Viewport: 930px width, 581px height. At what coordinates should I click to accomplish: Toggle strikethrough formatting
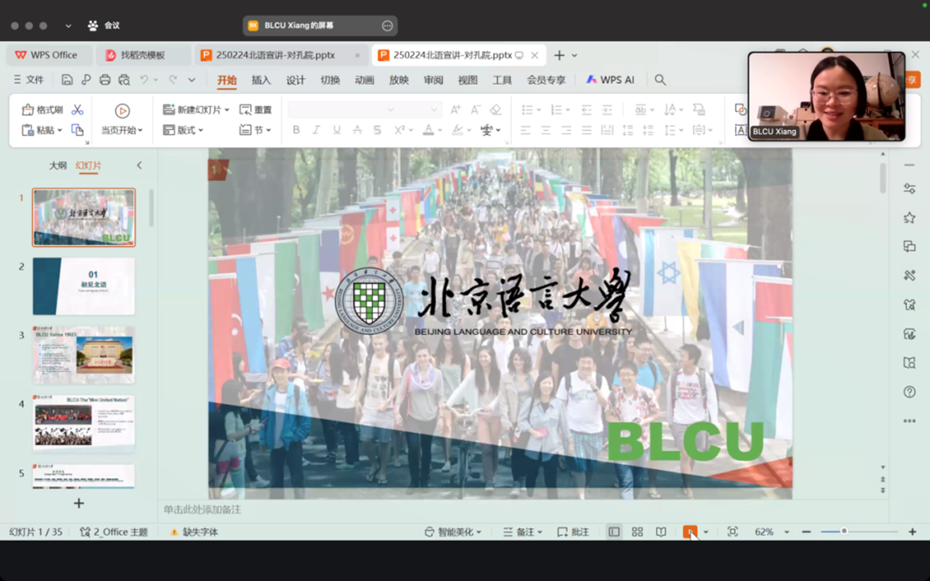click(x=357, y=130)
